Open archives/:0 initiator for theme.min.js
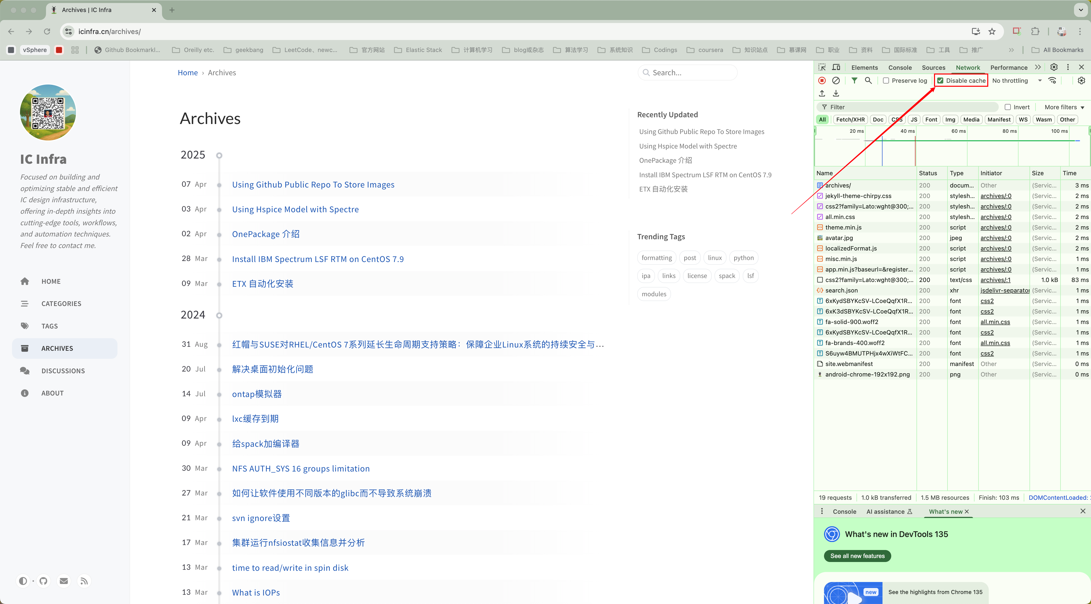1091x604 pixels. pyautogui.click(x=996, y=227)
